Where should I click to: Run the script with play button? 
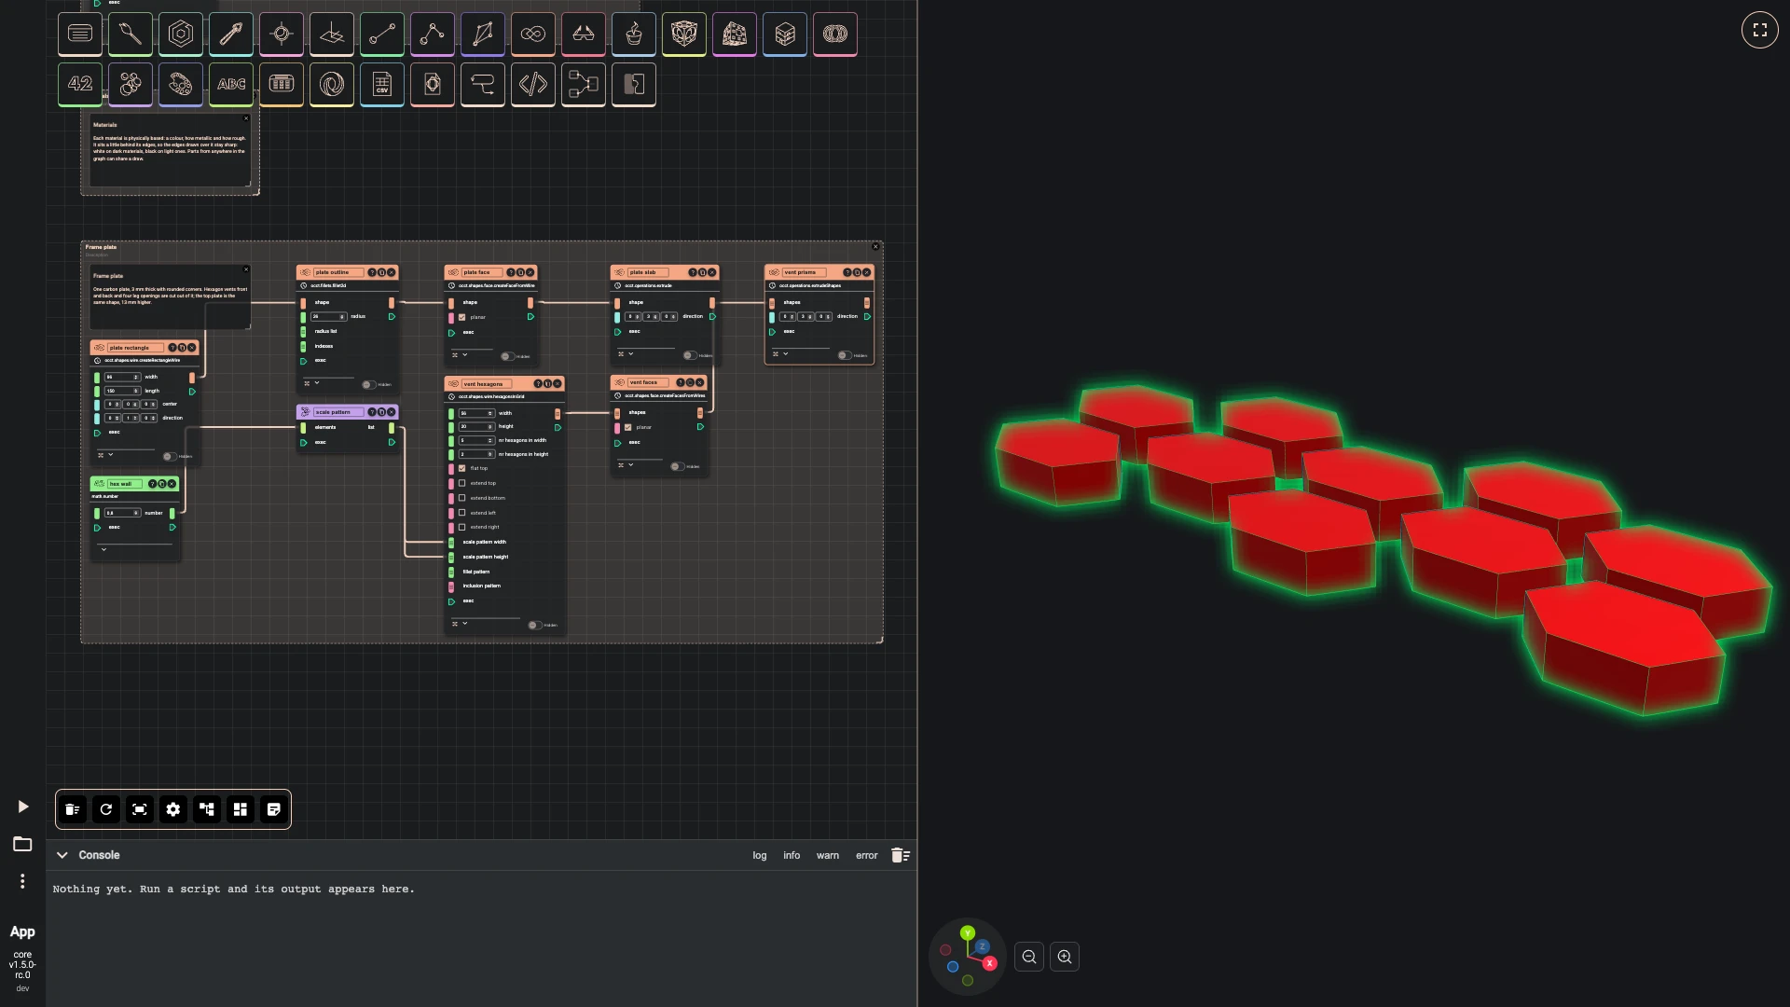point(23,807)
